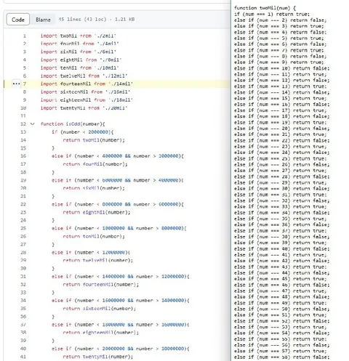Click 'return sixMil(number);' line
The width and height of the screenshot is (349, 361).
94,188
